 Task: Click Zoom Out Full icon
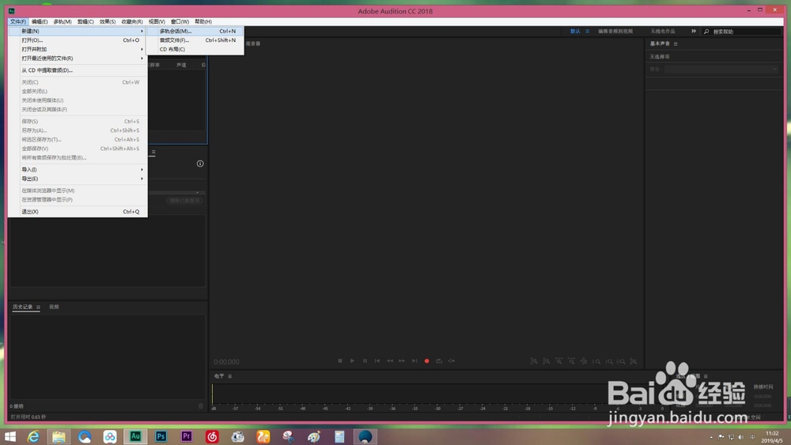(584, 361)
